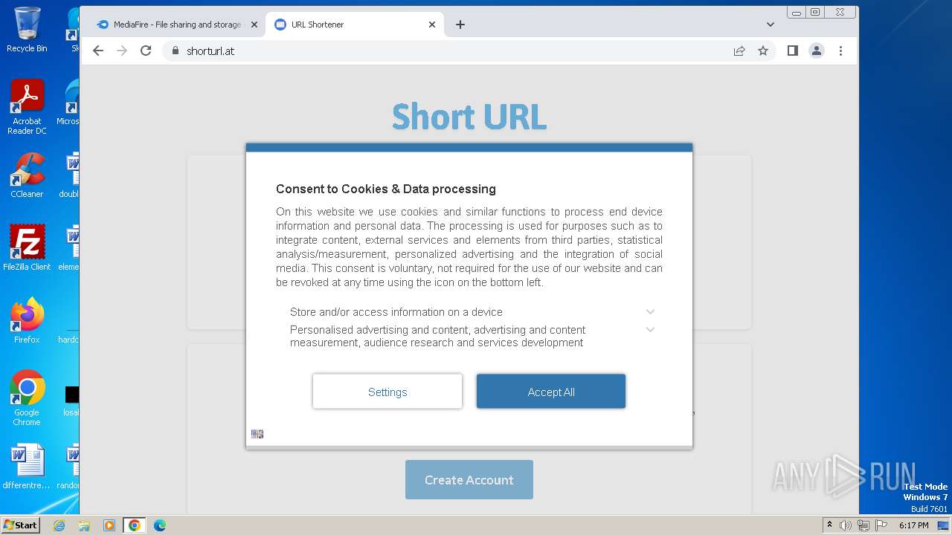Open Windows Start menu
The image size is (952, 535).
pyautogui.click(x=21, y=525)
